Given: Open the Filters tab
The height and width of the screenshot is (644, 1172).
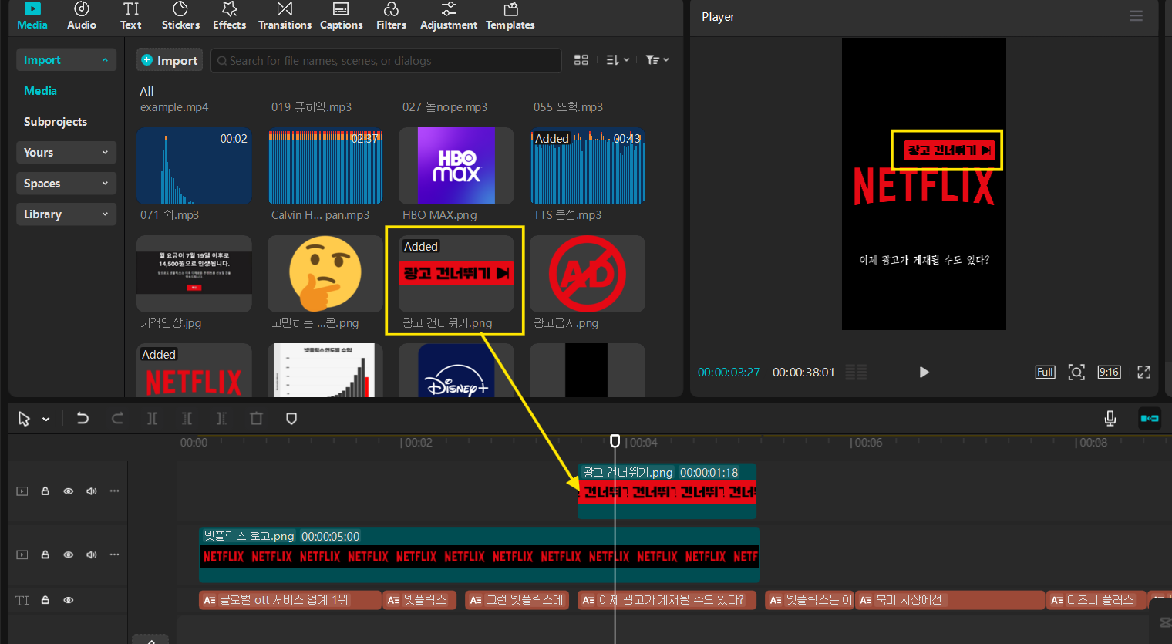Looking at the screenshot, I should tap(391, 16).
